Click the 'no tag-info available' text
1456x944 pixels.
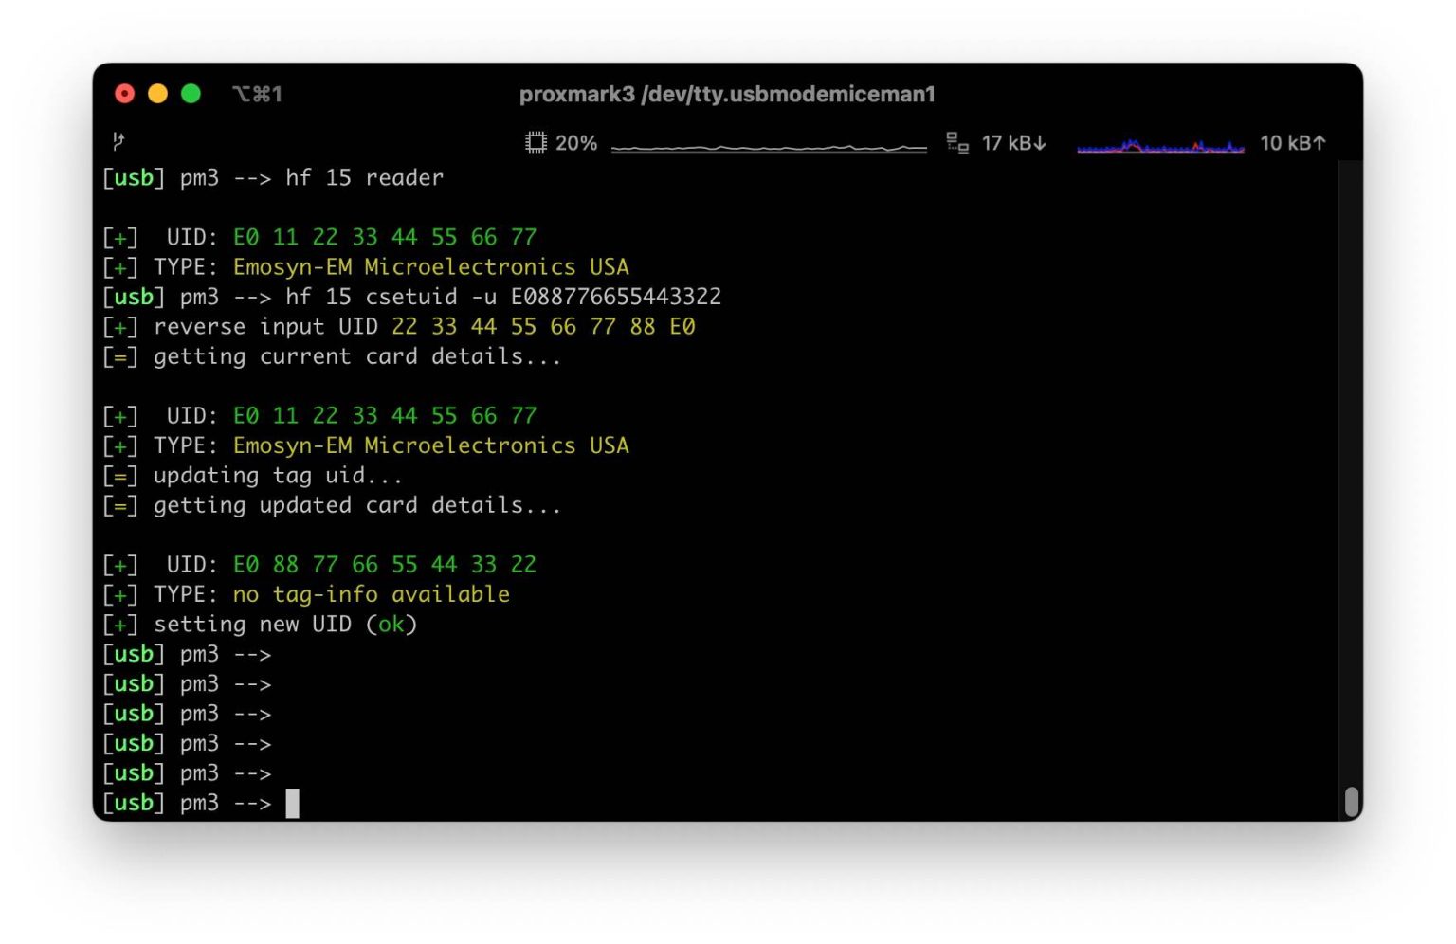click(371, 594)
